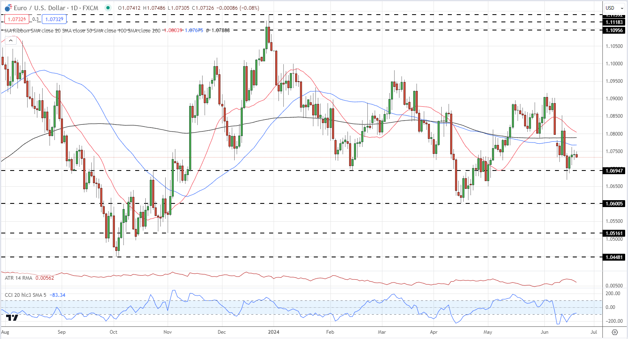628x339 pixels.
Task: Collapse the indicator legend with the chevron button
Action: pyautogui.click(x=11, y=41)
